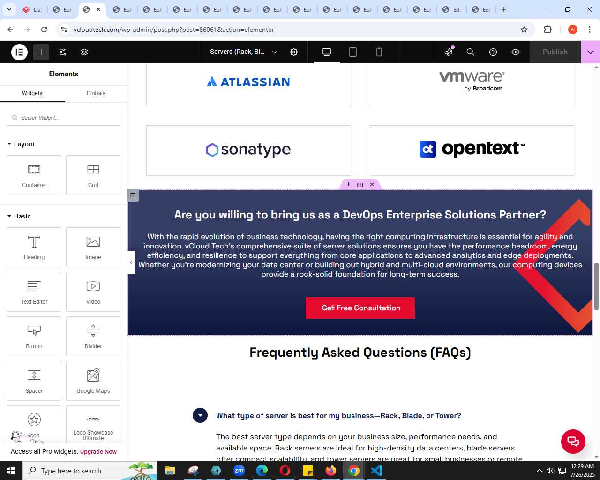Select the Heading widget
This screenshot has height=480, width=600.
pos(34,247)
